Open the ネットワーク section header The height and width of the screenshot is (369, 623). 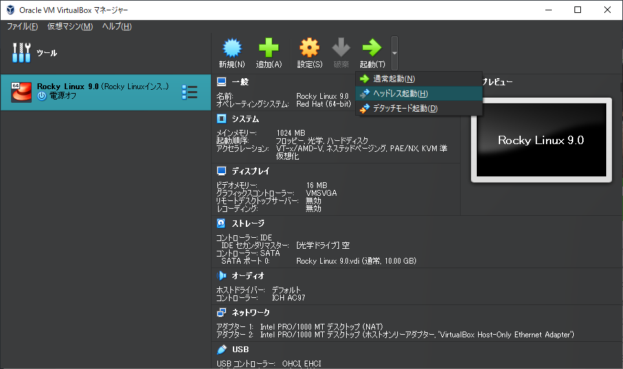tap(251, 313)
